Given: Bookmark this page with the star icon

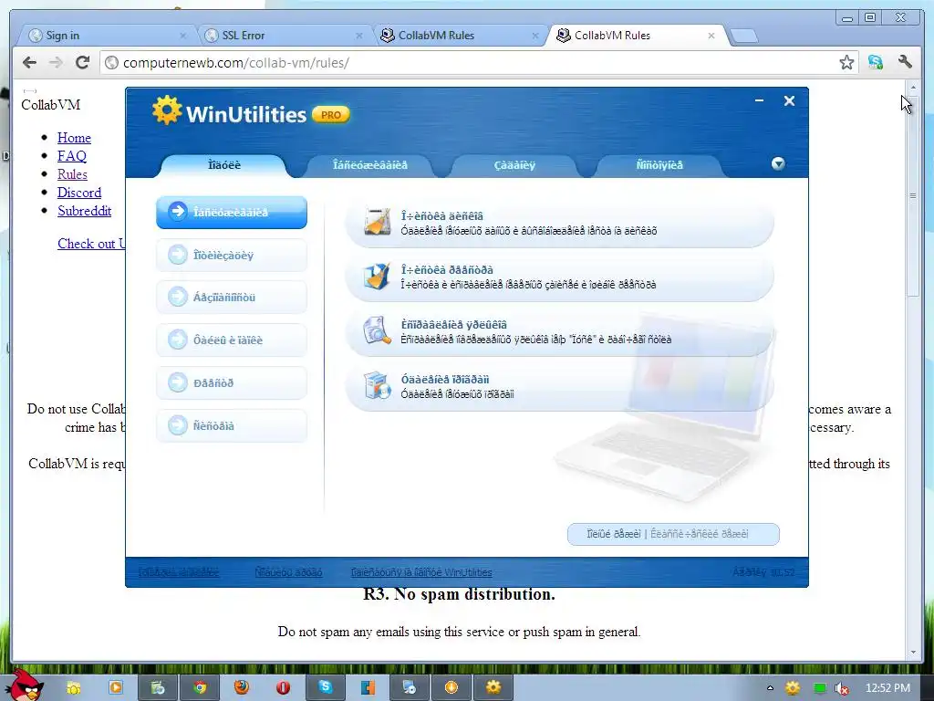Looking at the screenshot, I should coord(846,62).
